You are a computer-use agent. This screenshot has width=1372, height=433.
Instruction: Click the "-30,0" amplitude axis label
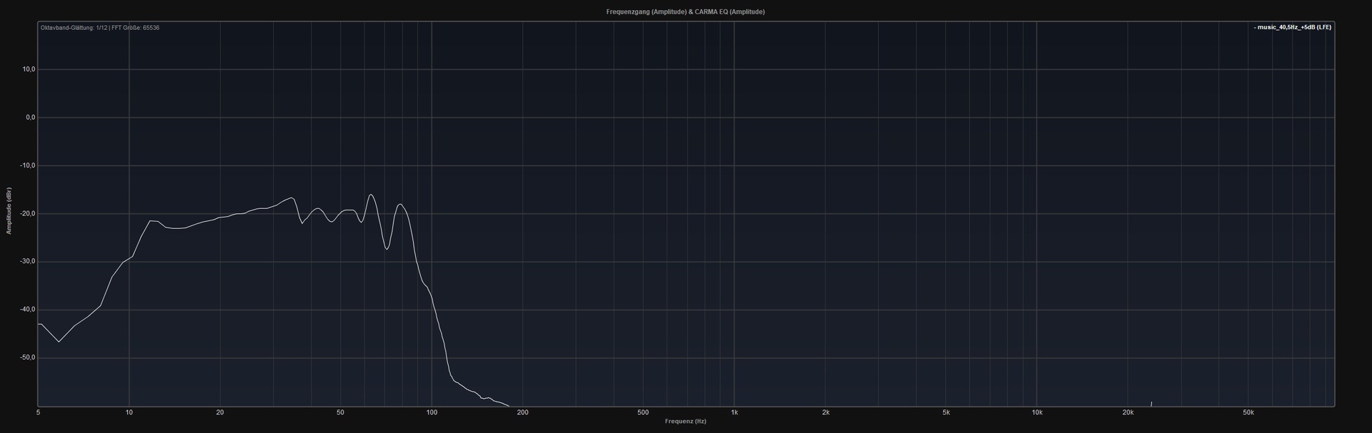coord(28,262)
